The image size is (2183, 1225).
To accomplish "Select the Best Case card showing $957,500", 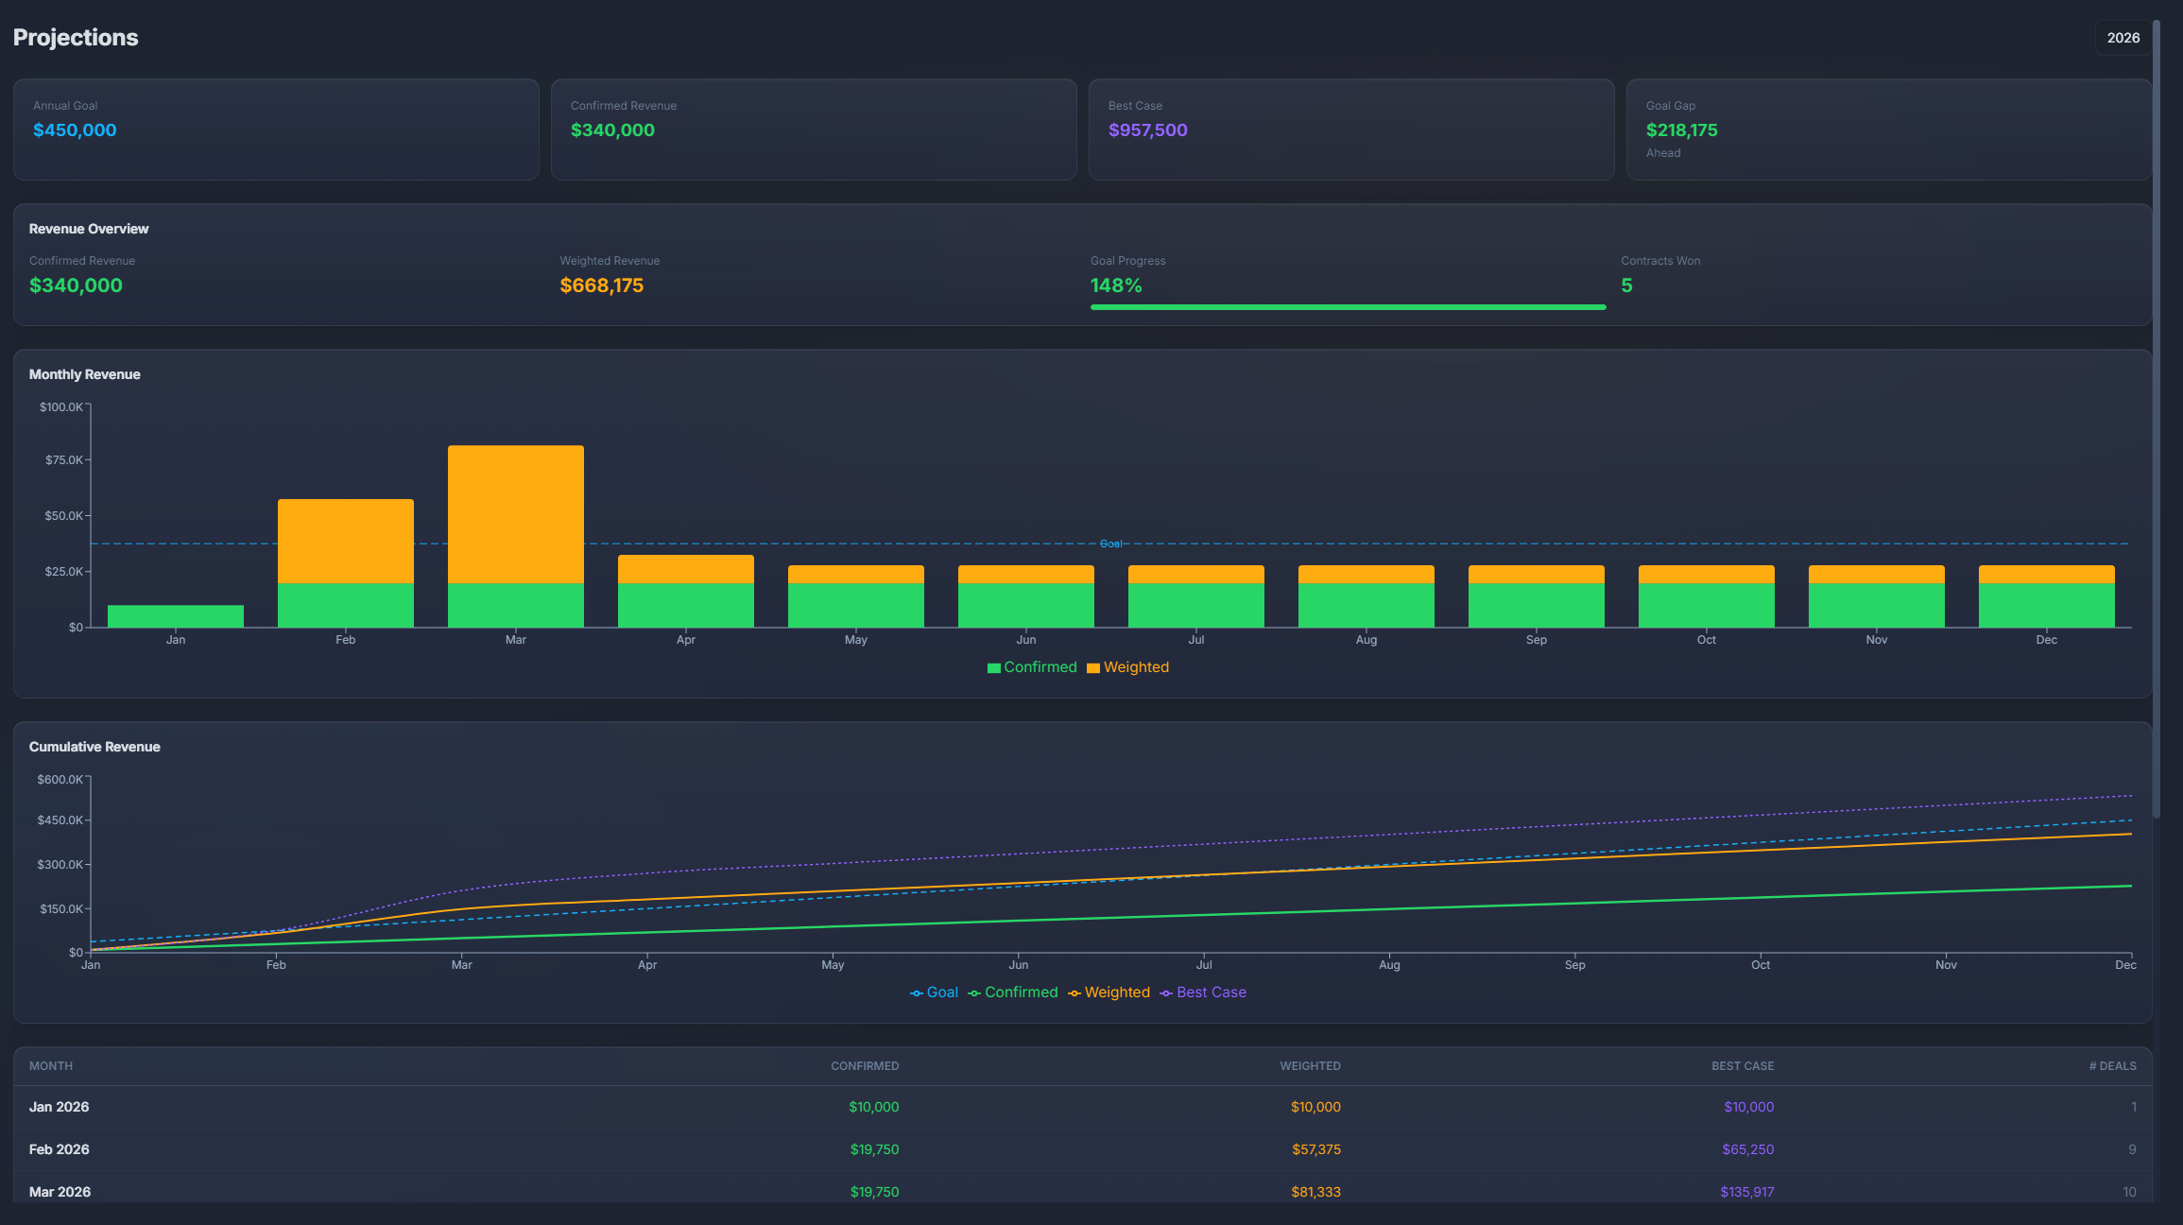I will (1351, 129).
